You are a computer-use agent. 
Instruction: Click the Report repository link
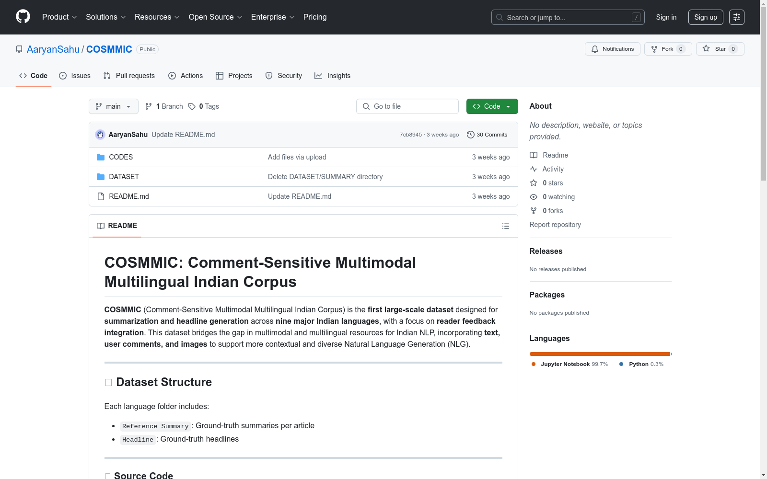point(555,225)
